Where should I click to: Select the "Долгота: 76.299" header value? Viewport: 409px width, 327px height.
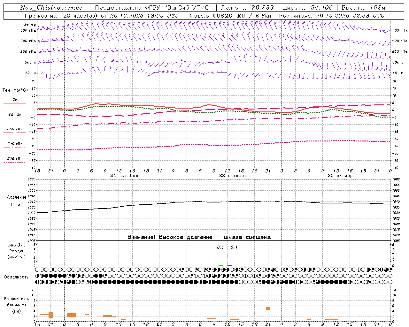pos(247,8)
